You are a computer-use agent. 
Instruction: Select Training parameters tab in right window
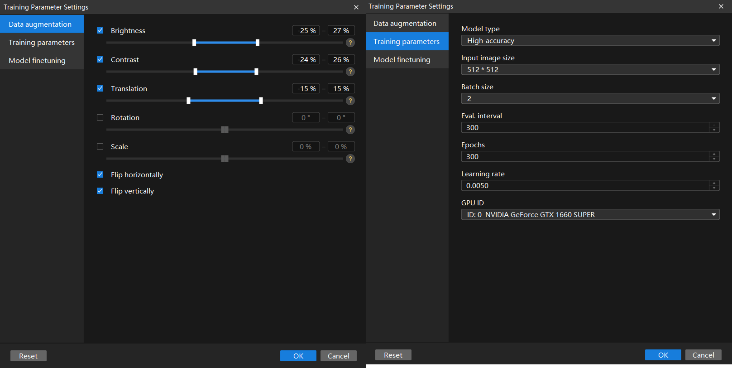(407, 41)
